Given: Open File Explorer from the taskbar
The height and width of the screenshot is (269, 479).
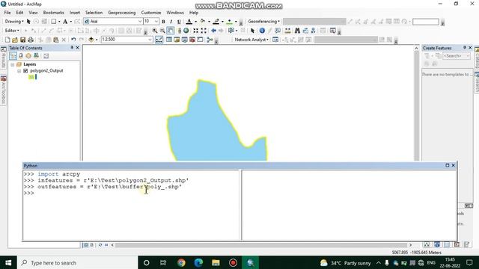Looking at the screenshot, I should coord(216,262).
